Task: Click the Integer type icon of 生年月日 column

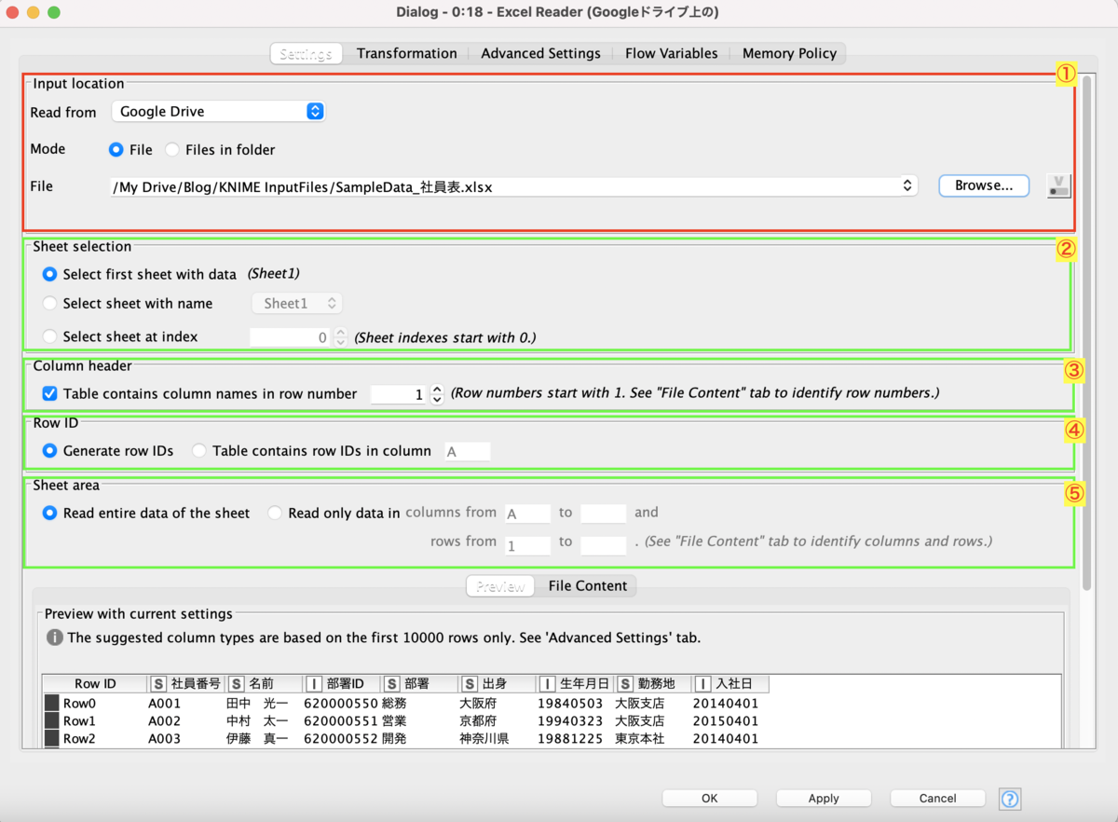Action: [548, 684]
